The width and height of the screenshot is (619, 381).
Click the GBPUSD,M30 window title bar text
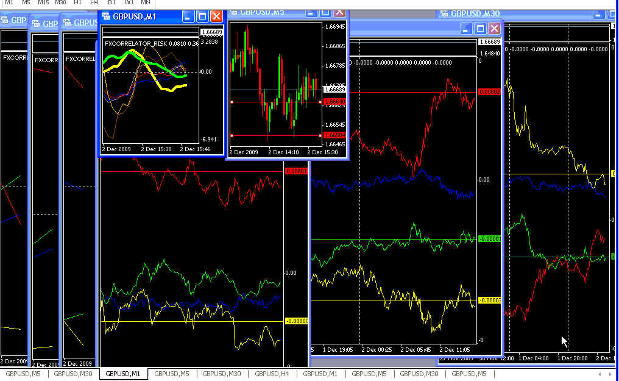tap(475, 13)
